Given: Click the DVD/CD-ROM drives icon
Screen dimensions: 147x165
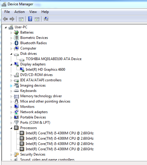Looking at the screenshot, I should click(16, 75).
